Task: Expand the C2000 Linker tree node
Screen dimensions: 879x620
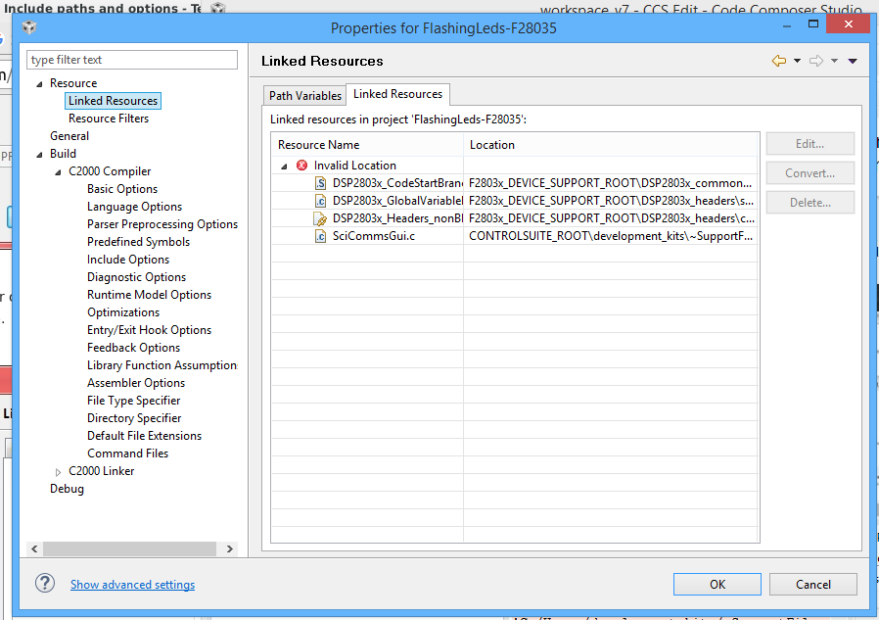Action: [58, 472]
